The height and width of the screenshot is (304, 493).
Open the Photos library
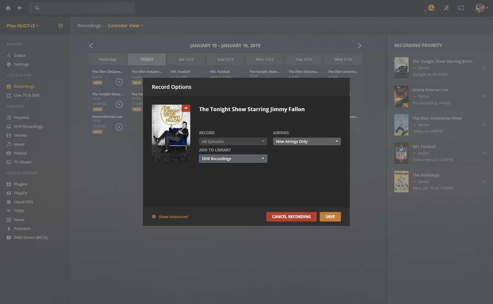coord(20,153)
